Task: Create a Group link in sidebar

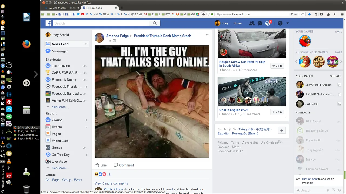Action: pos(66,180)
